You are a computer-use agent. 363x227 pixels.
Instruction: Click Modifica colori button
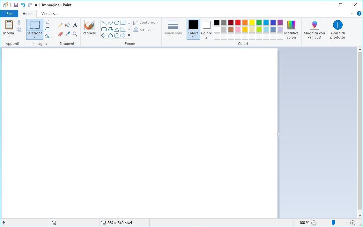(x=291, y=29)
